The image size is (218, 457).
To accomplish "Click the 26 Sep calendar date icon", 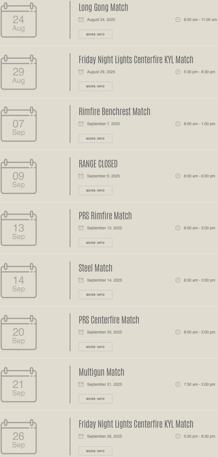I will coord(18,437).
